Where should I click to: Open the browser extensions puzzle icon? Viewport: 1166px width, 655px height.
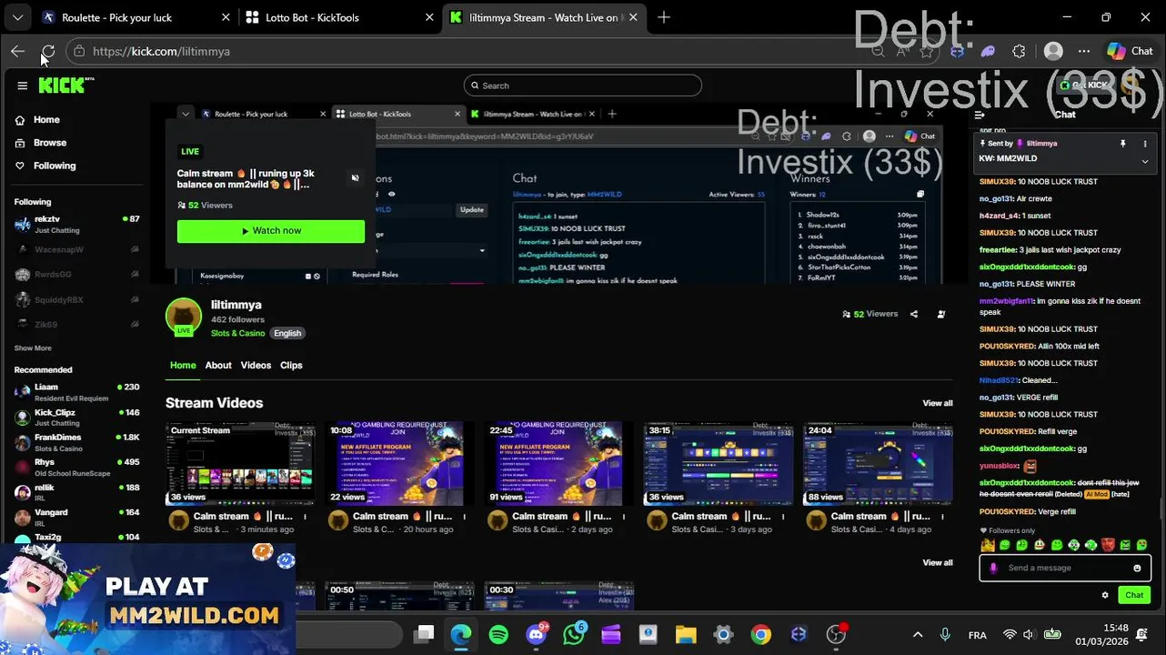(1019, 51)
